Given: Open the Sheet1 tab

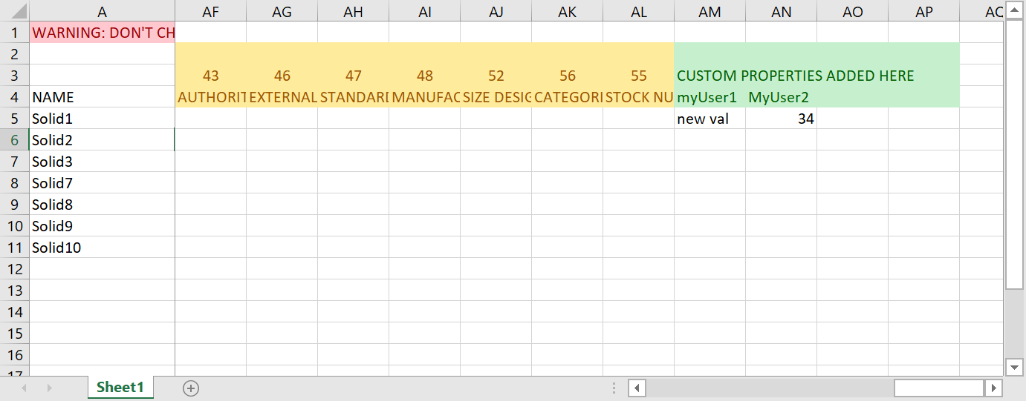Looking at the screenshot, I should pos(120,387).
